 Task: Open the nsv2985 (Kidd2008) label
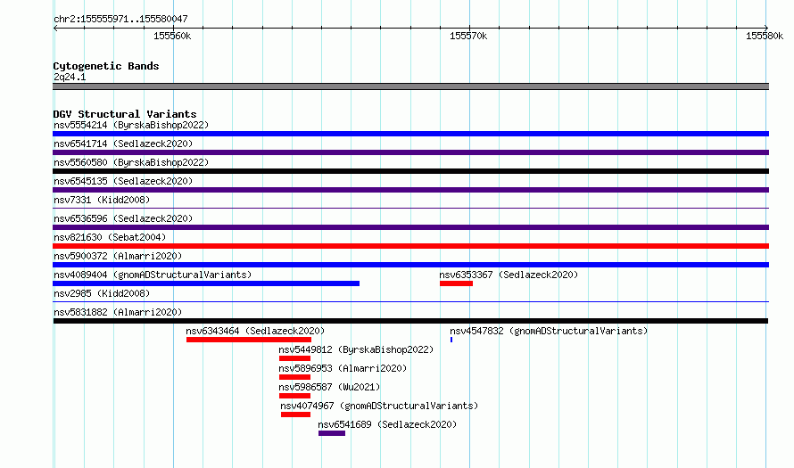tap(102, 293)
